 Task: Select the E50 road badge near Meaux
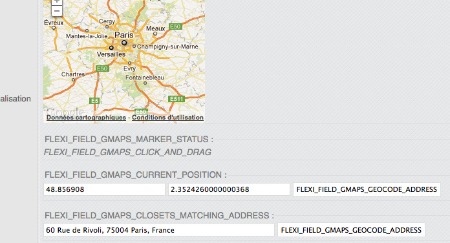click(x=175, y=26)
